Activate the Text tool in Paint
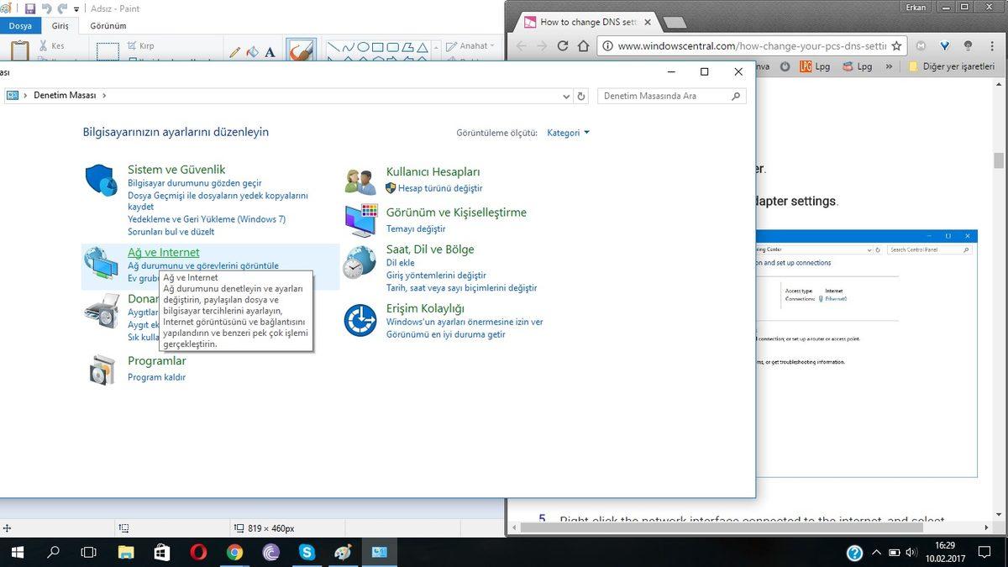 pyautogui.click(x=270, y=52)
